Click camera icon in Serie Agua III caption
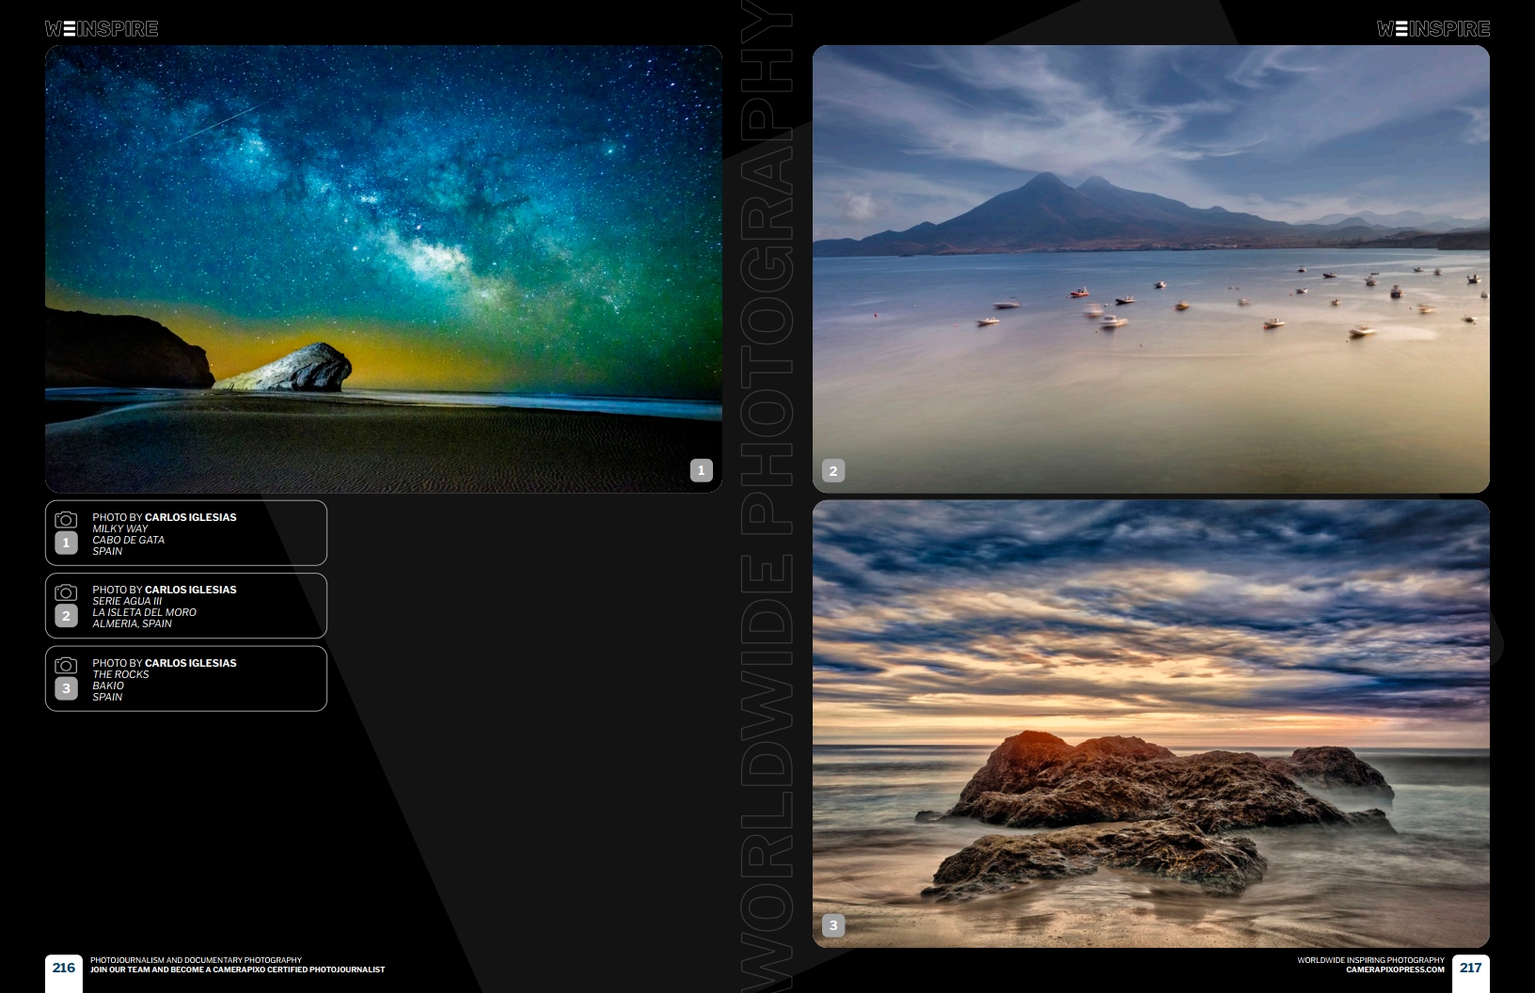1535x993 pixels. point(66,592)
